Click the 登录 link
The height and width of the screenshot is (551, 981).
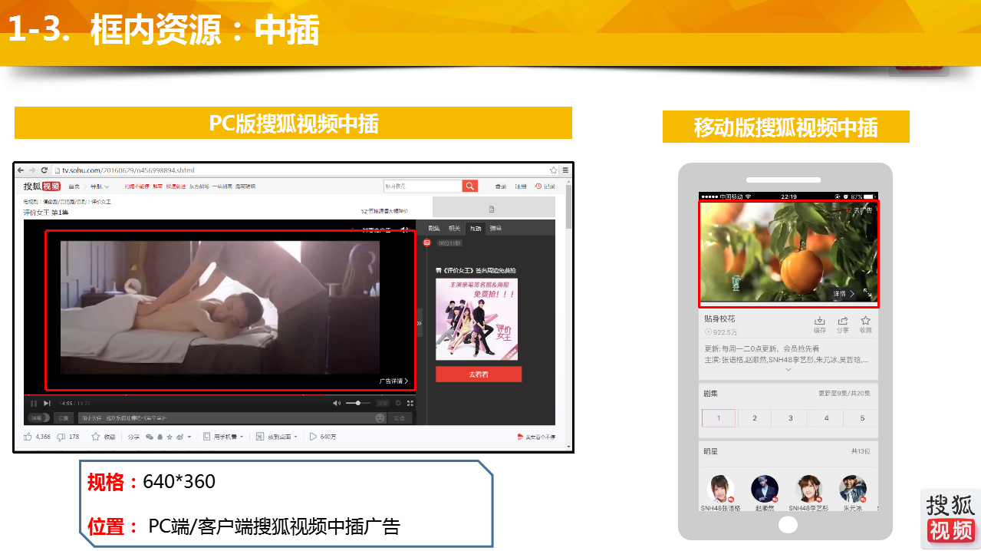coord(501,186)
